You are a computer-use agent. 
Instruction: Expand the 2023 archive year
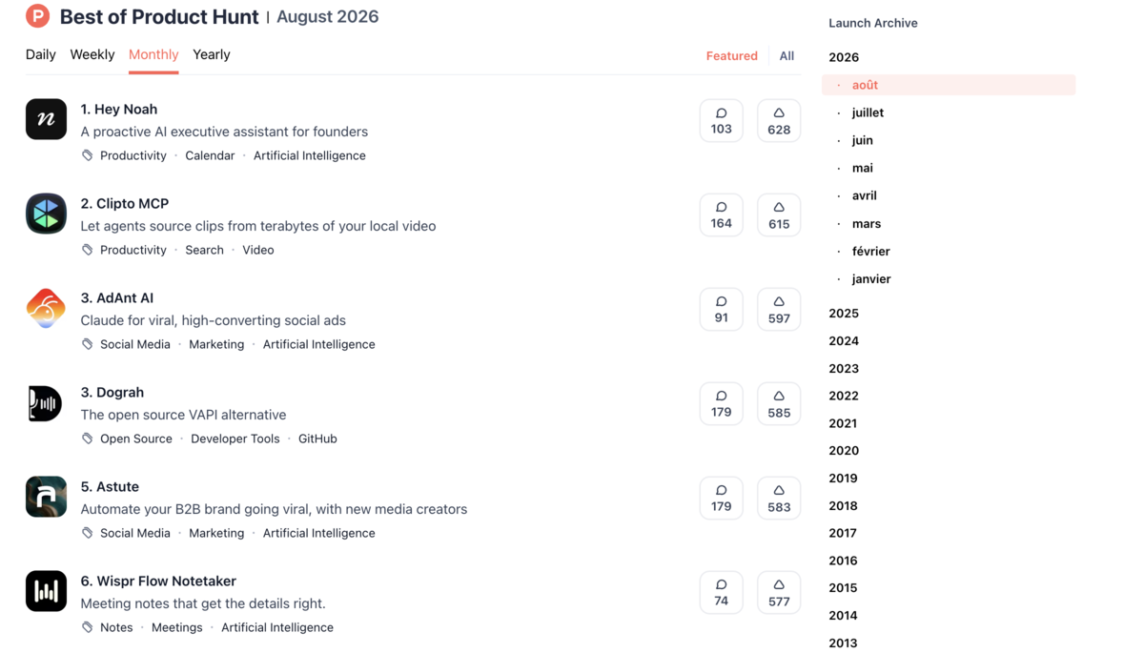pos(844,368)
